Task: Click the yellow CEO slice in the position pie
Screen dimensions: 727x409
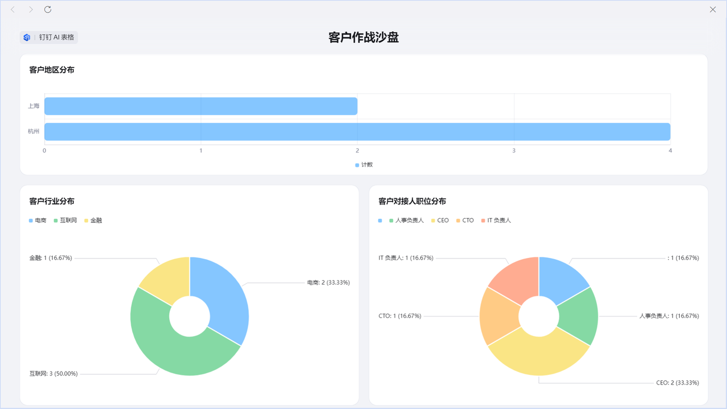Action: click(x=538, y=358)
